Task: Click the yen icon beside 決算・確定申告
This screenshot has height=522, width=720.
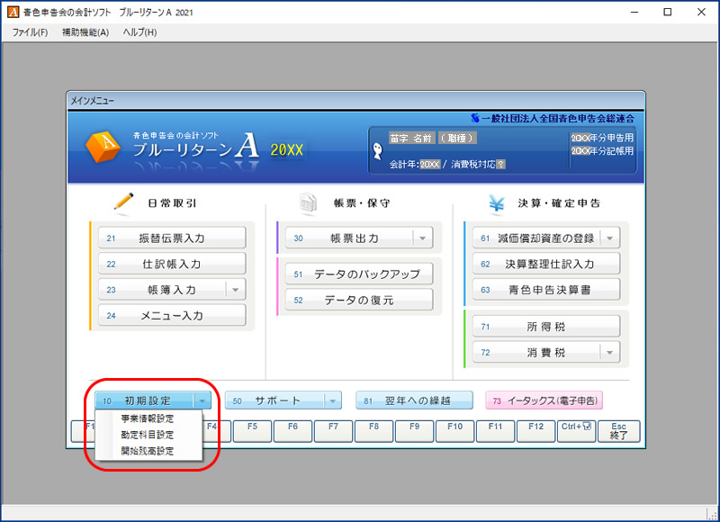Action: (497, 203)
